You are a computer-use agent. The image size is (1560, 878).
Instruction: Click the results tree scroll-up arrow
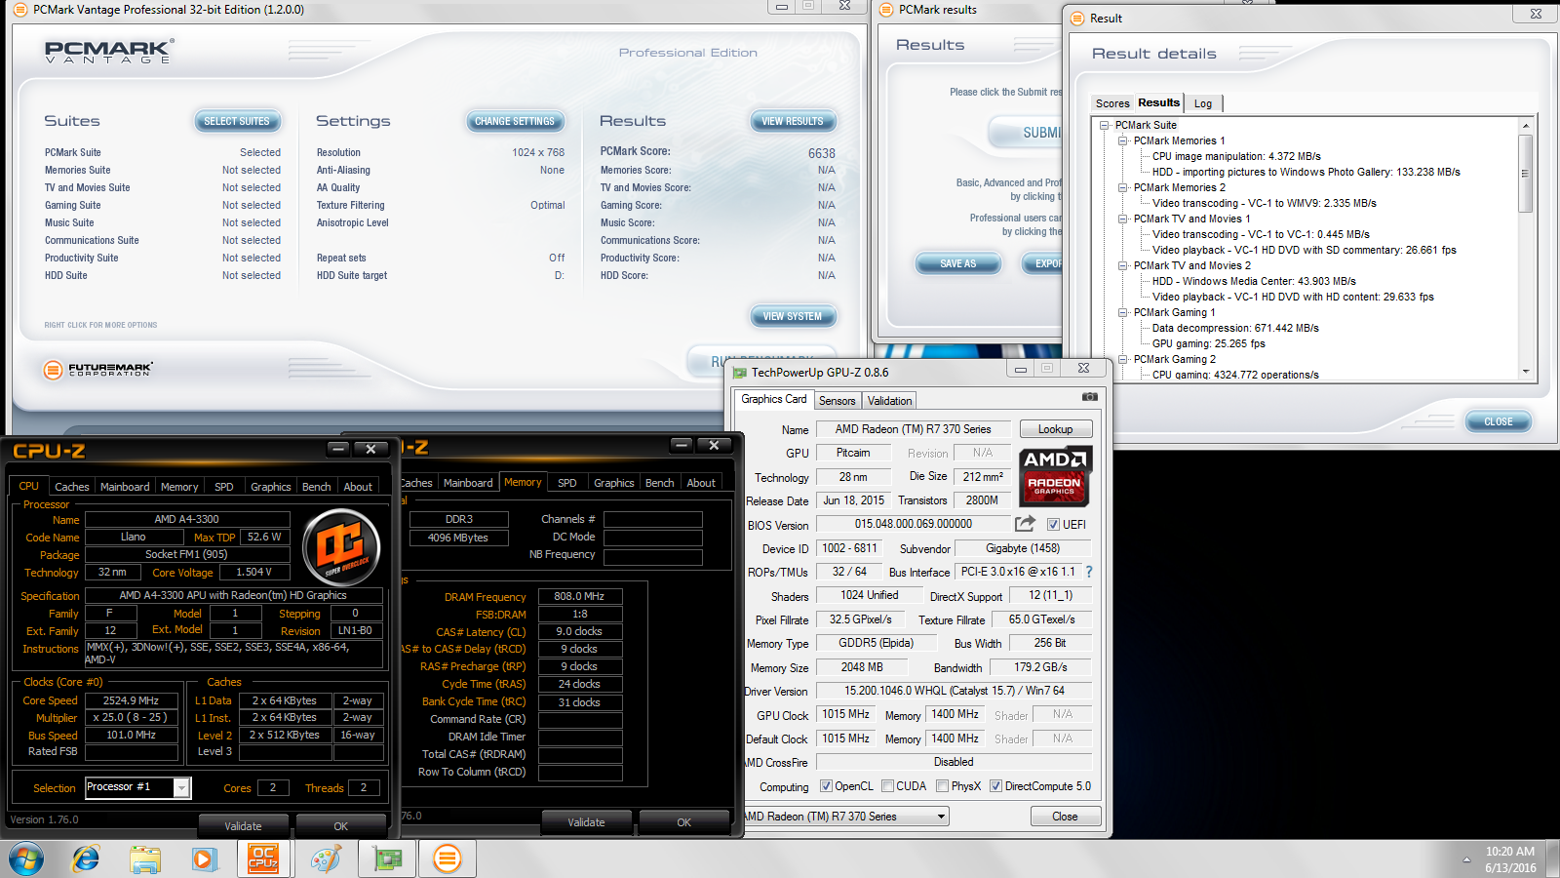tap(1525, 126)
